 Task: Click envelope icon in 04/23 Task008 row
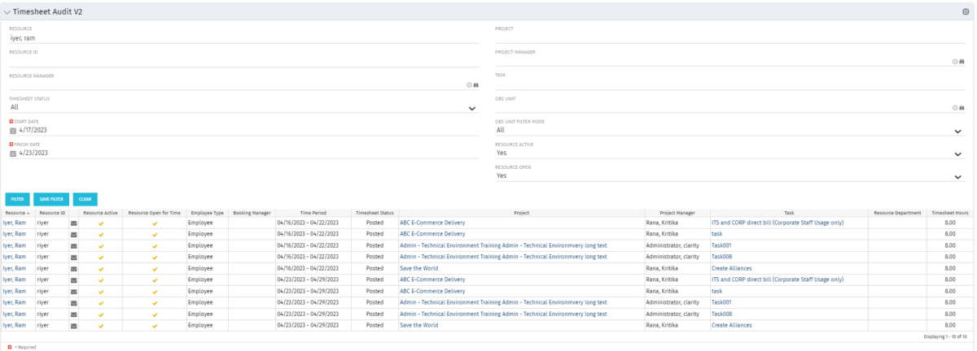pyautogui.click(x=74, y=313)
